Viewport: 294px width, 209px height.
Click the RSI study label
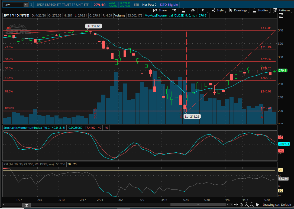point(29,164)
